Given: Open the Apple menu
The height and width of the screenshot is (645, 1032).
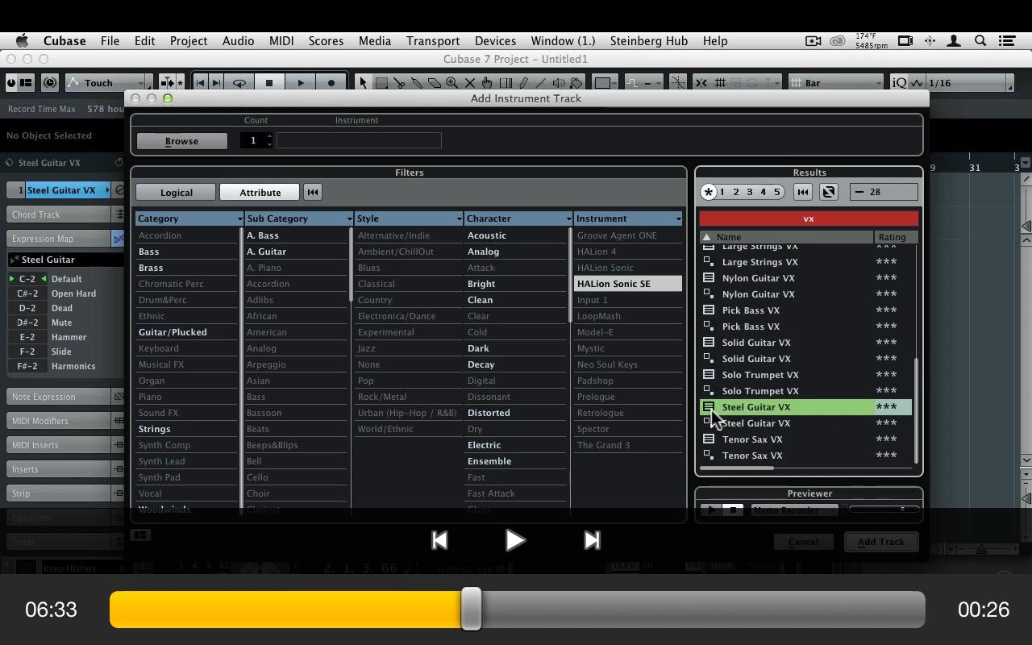Looking at the screenshot, I should [x=22, y=40].
